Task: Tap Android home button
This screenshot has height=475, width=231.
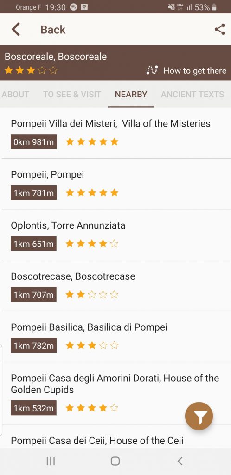Action: [x=115, y=461]
